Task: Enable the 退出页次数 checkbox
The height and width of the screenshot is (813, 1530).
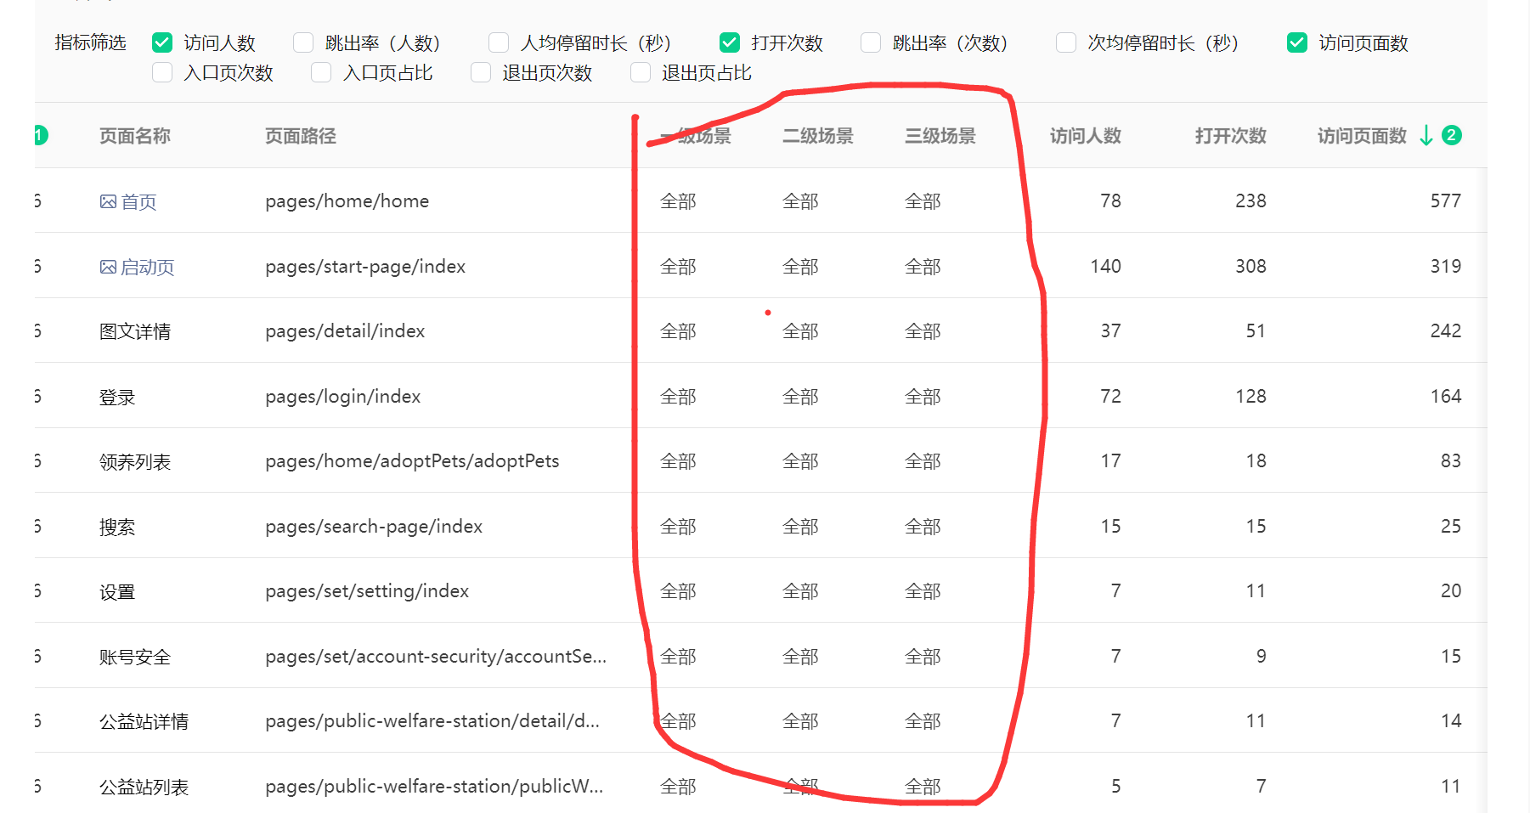Action: (x=481, y=73)
